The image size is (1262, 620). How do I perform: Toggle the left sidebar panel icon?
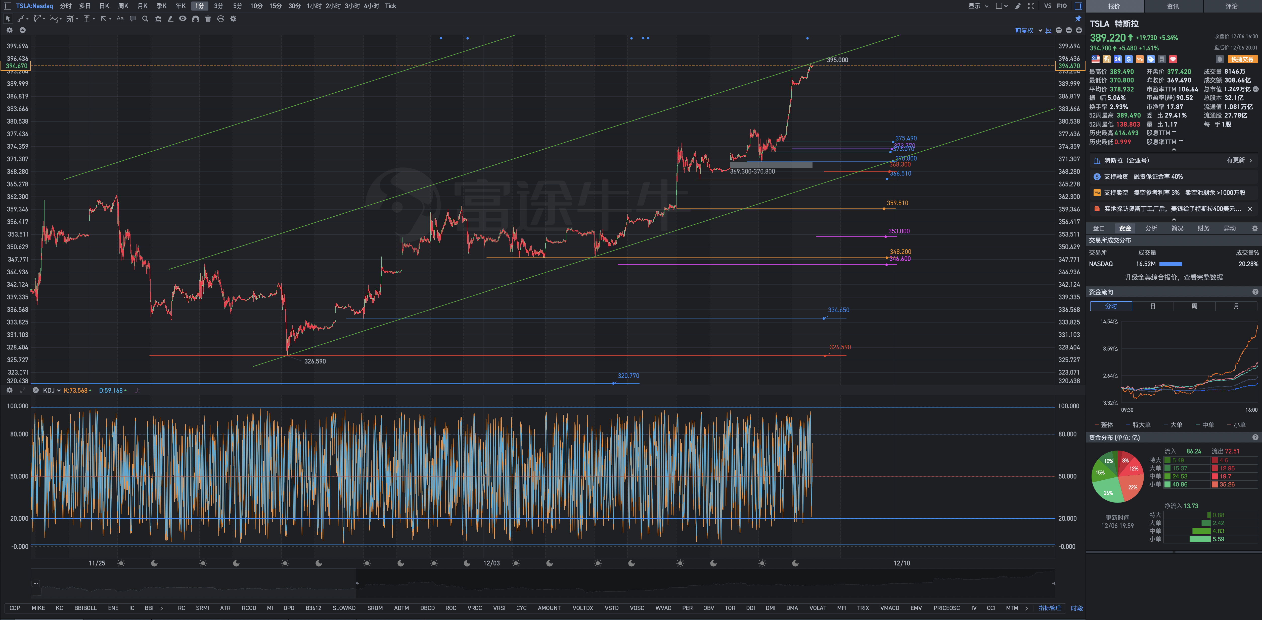click(7, 6)
